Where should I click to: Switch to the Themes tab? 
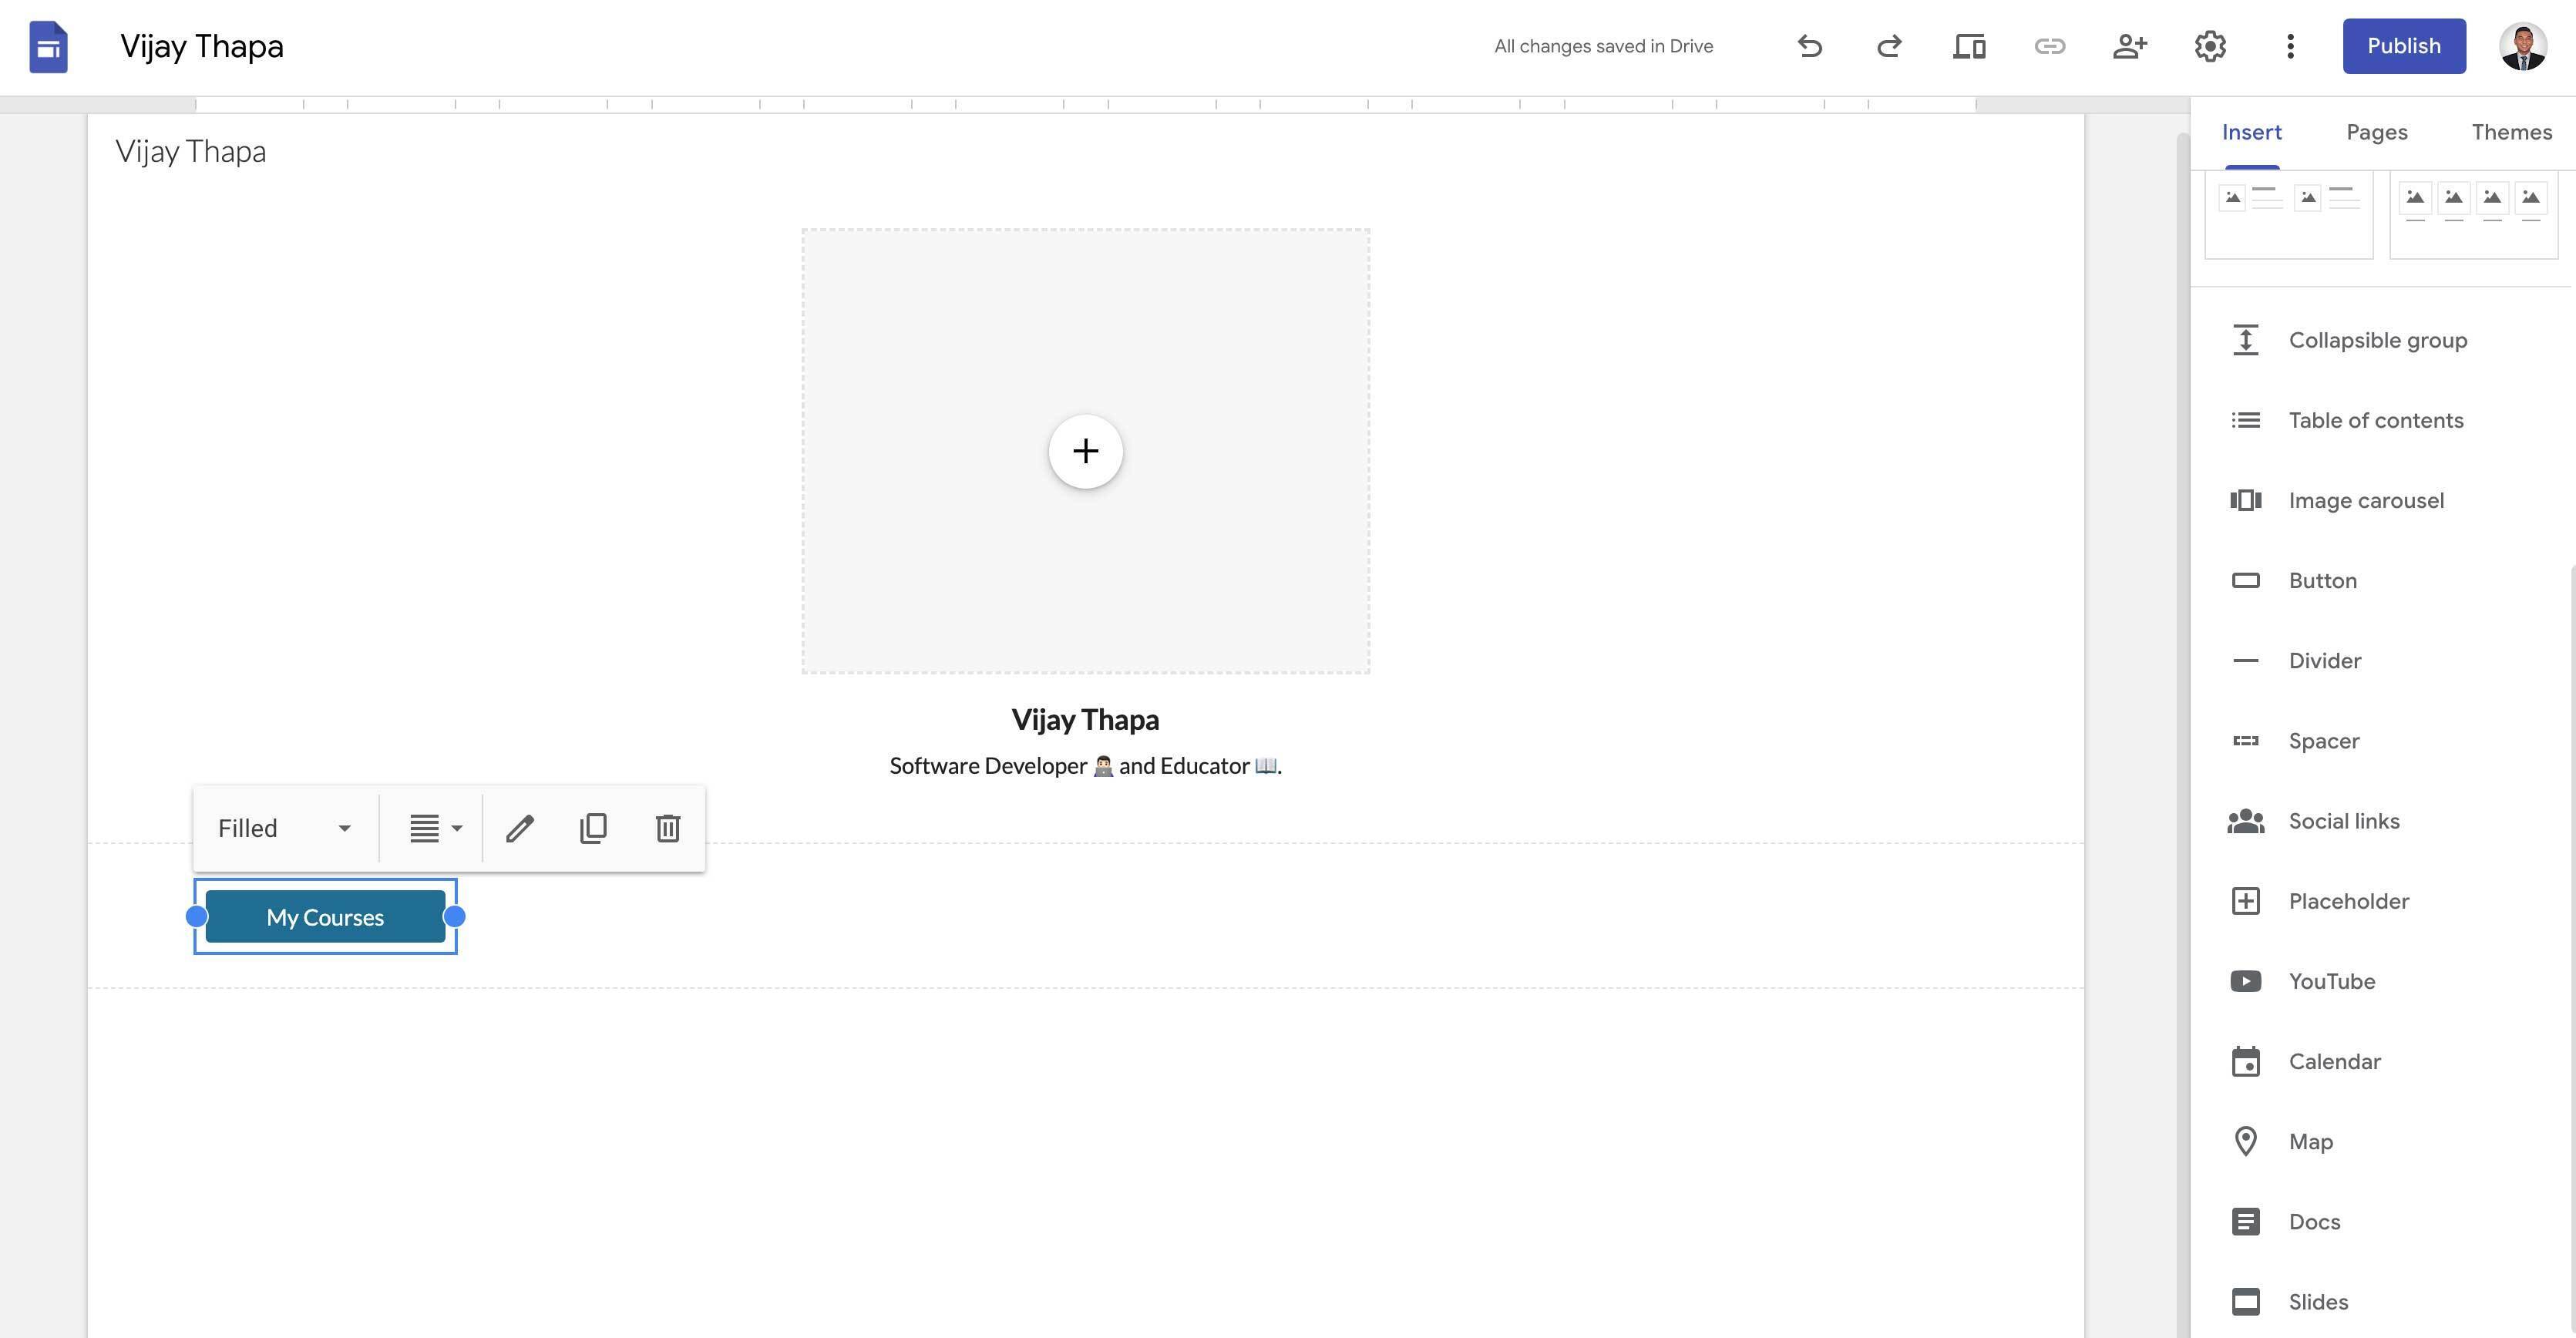point(2511,132)
